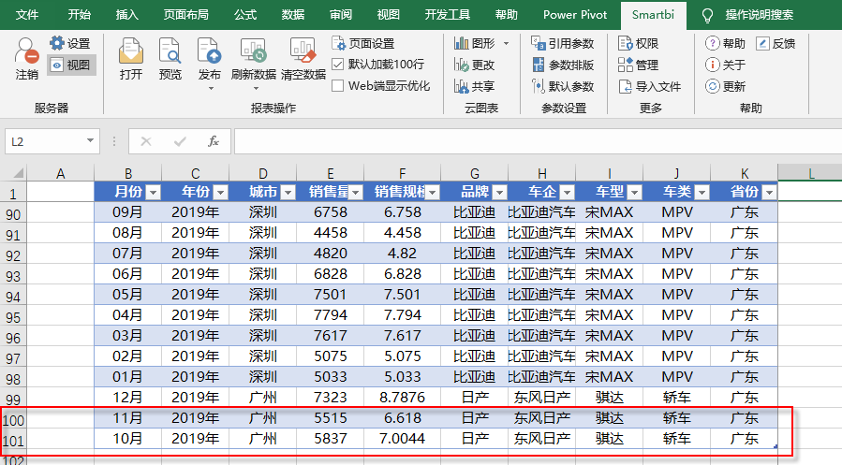Open 管理 management
842x465 pixels.
638,65
